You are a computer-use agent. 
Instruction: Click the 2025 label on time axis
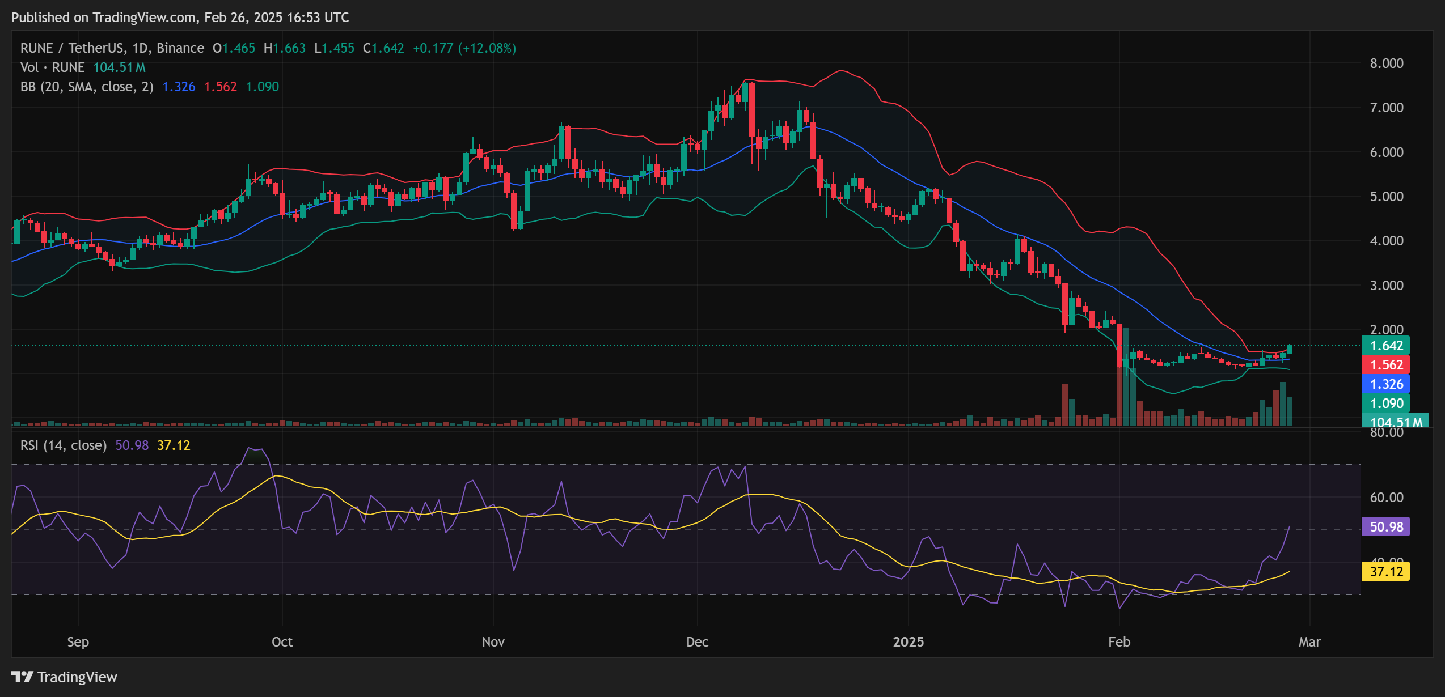point(909,642)
